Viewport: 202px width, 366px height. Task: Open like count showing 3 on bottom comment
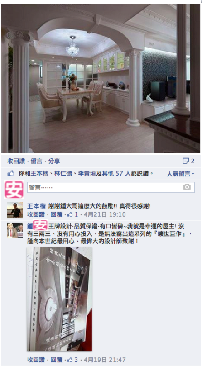pos(73,360)
